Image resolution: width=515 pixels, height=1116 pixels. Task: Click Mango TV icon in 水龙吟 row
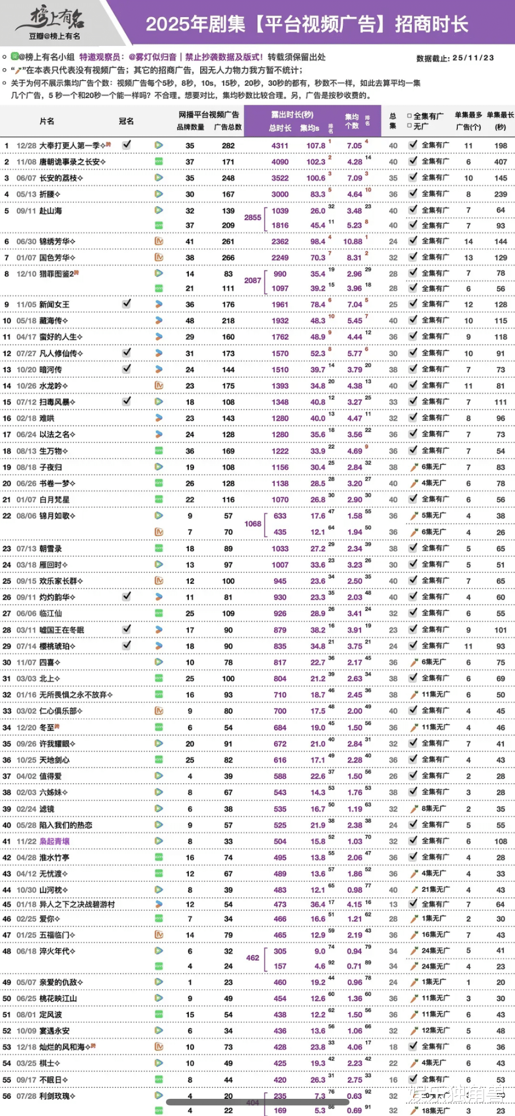(159, 385)
